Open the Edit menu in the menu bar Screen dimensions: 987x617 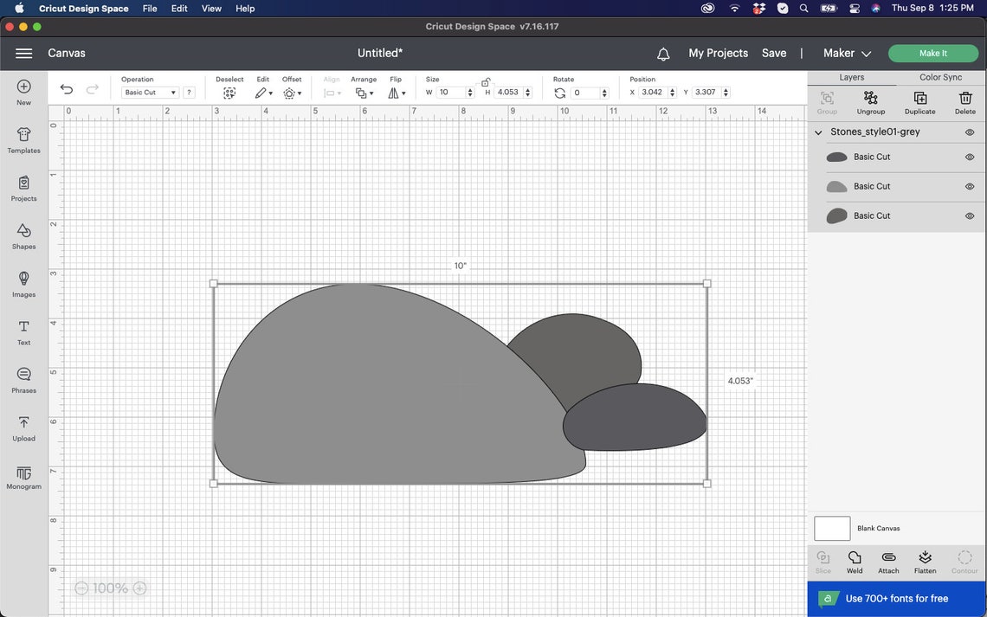point(178,8)
